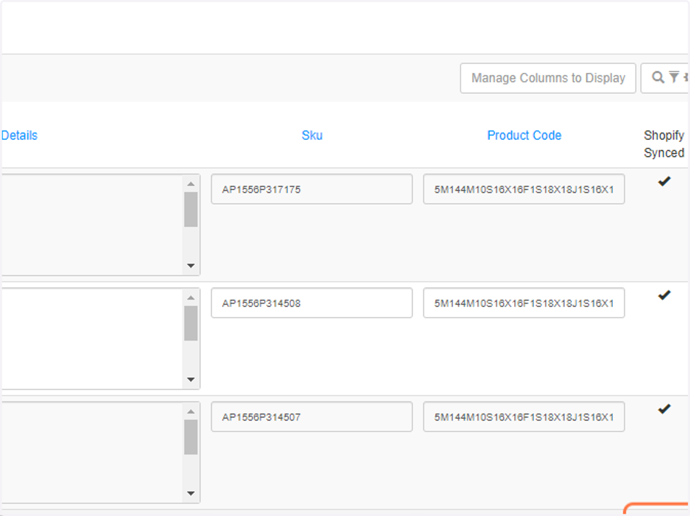This screenshot has height=516, width=690.
Task: Click the Sku field AP1556P317175
Action: [312, 189]
